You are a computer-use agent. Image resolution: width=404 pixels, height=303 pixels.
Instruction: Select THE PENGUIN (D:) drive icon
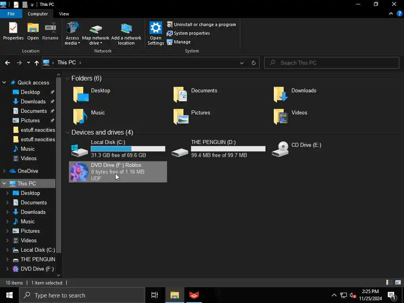pyautogui.click(x=180, y=152)
